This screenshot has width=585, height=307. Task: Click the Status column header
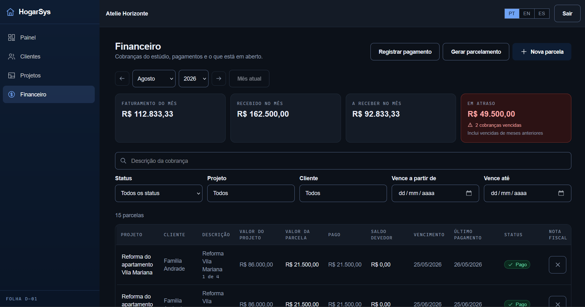tap(513, 235)
